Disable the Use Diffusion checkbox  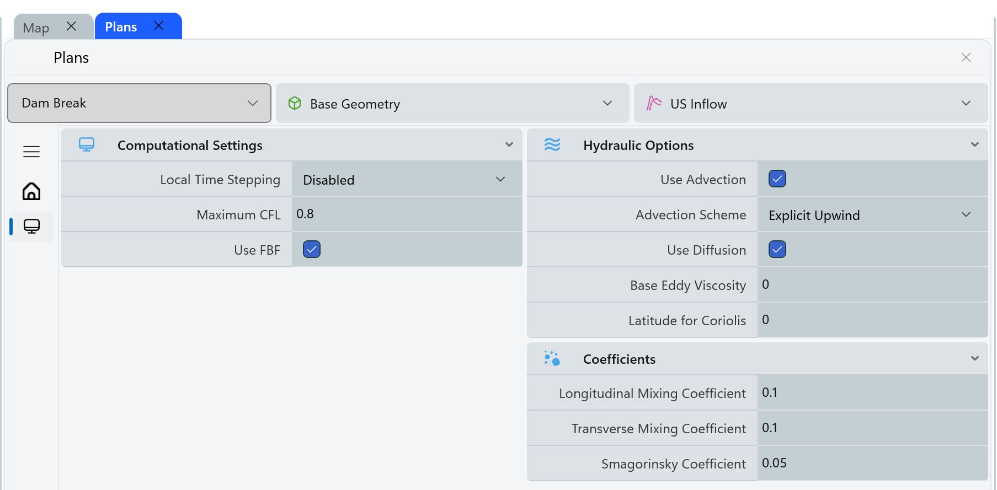(777, 250)
